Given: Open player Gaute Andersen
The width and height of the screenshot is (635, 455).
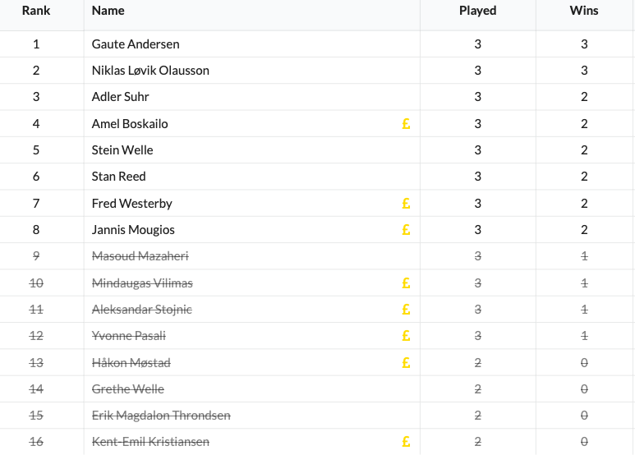Looking at the screenshot, I should click(x=136, y=44).
